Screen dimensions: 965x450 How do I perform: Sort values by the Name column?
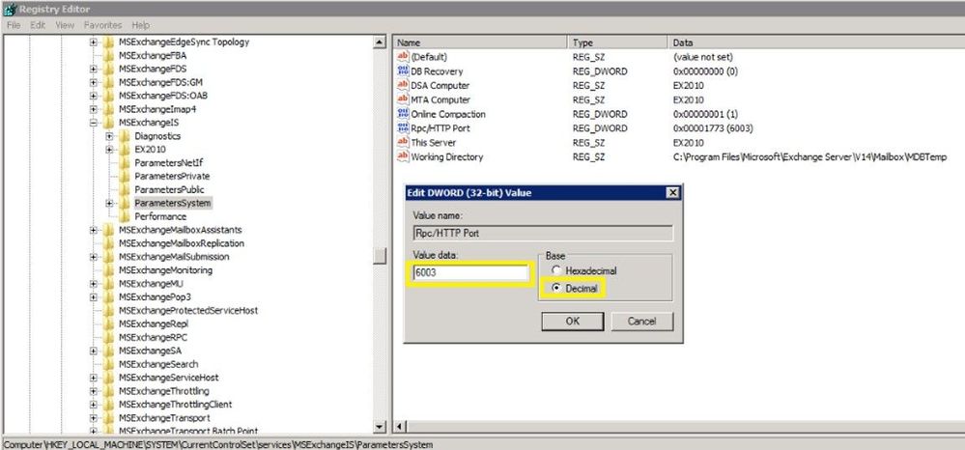pos(480,42)
